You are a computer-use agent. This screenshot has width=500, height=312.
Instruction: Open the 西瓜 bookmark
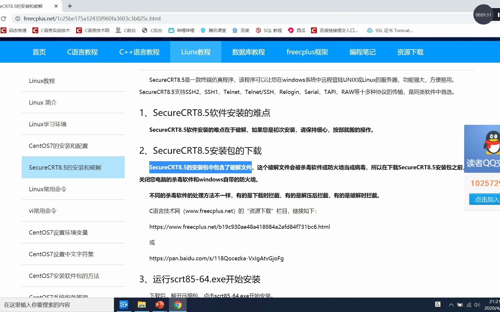[x=297, y=30]
